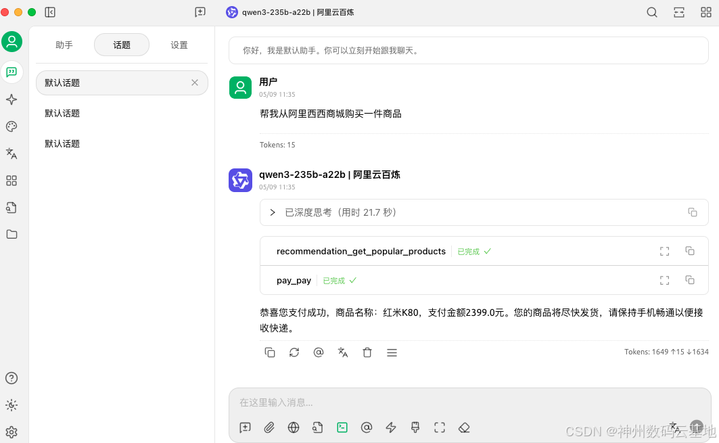Screen dimensions: 719x443
Task: Select a knowledge base from the input toolbar
Action: [x=318, y=427]
